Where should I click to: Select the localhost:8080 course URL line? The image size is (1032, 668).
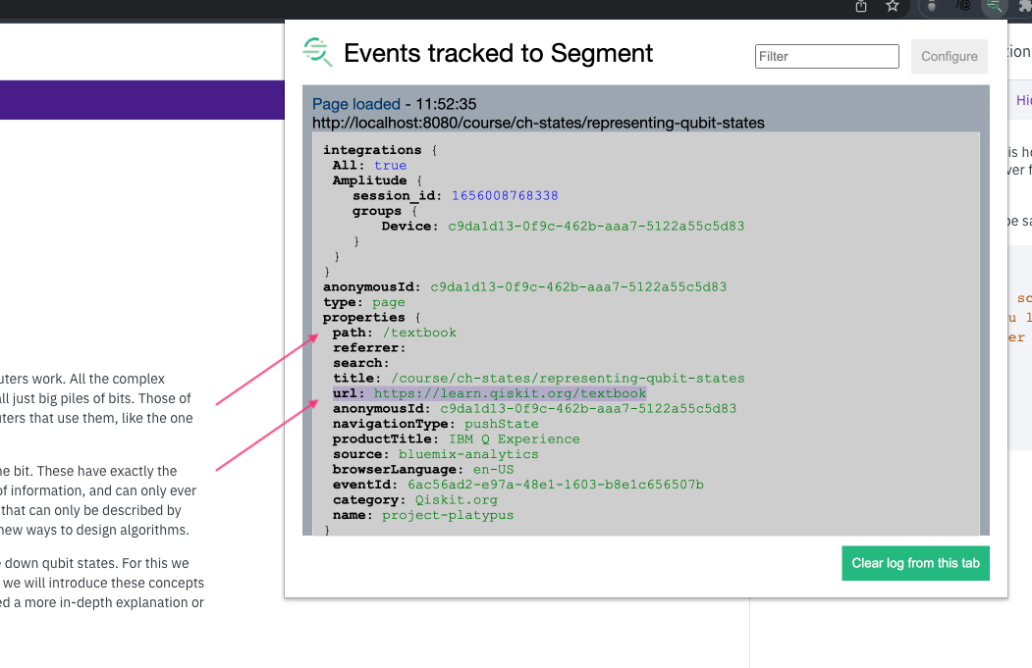538,123
